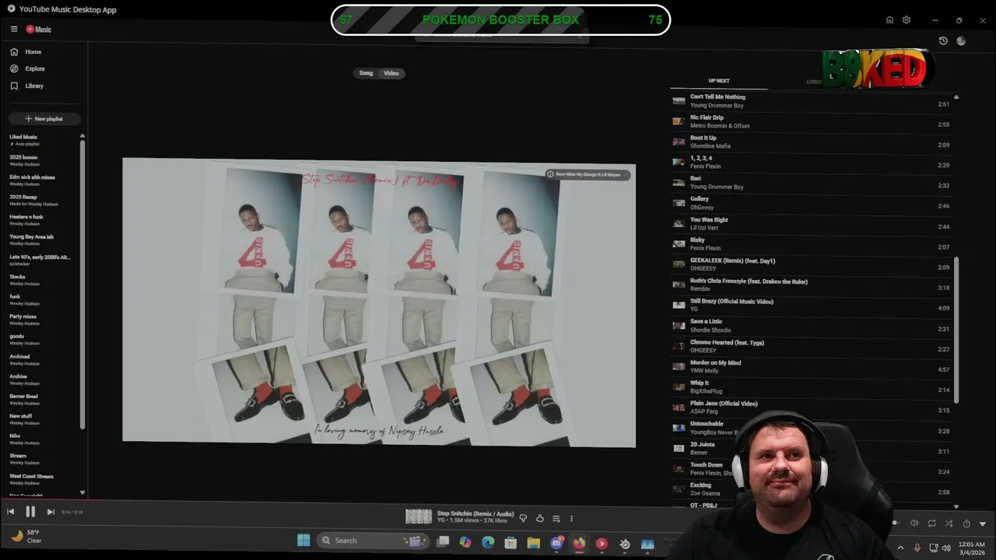Play Murder on My Mind from queue
The width and height of the screenshot is (996, 560).
tap(810, 366)
